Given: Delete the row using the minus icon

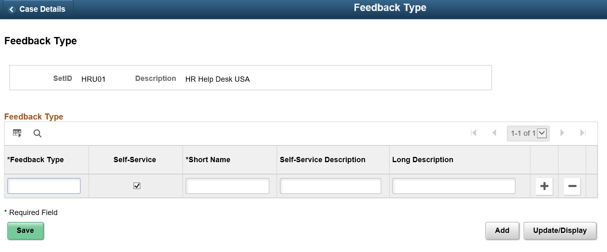Looking at the screenshot, I should (x=572, y=186).
